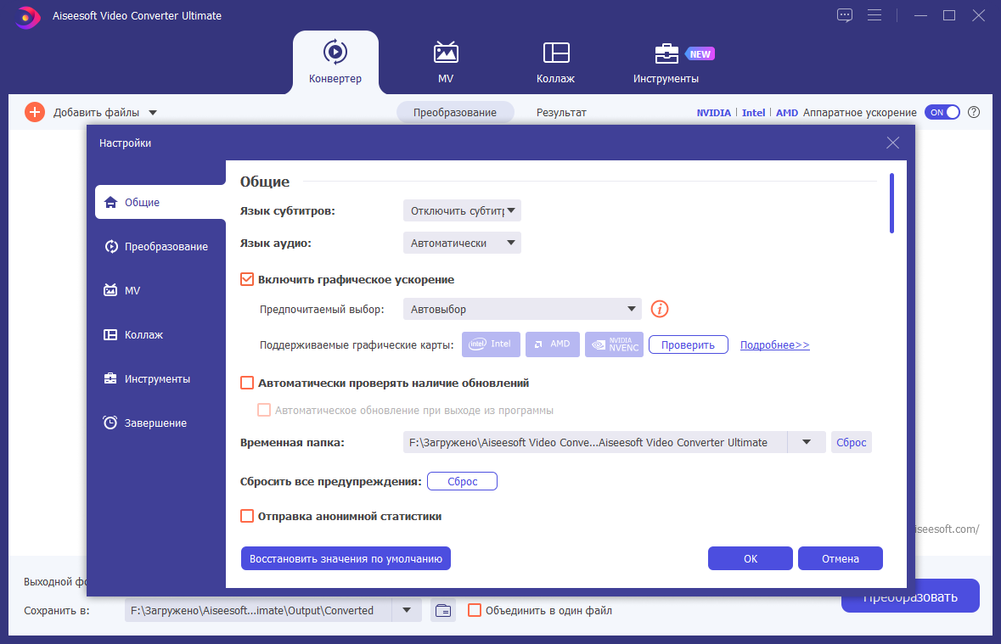Click hardware acceleration help question mark icon
The image size is (1001, 644).
974,112
